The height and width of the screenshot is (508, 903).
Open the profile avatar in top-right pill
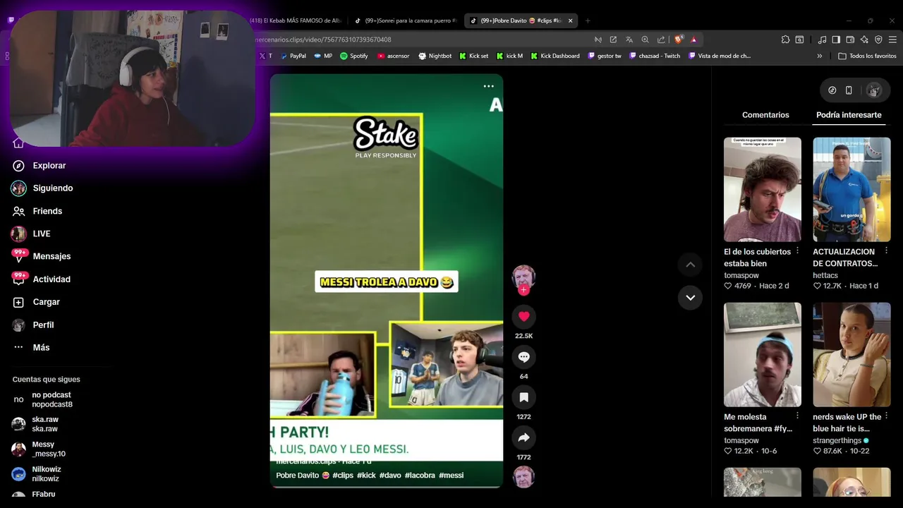click(874, 90)
